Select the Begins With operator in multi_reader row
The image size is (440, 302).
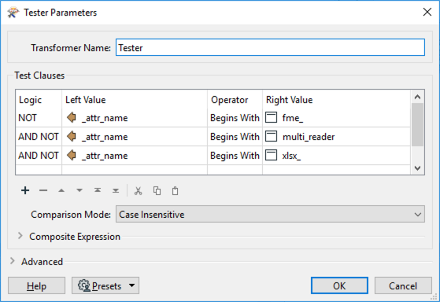coord(235,137)
